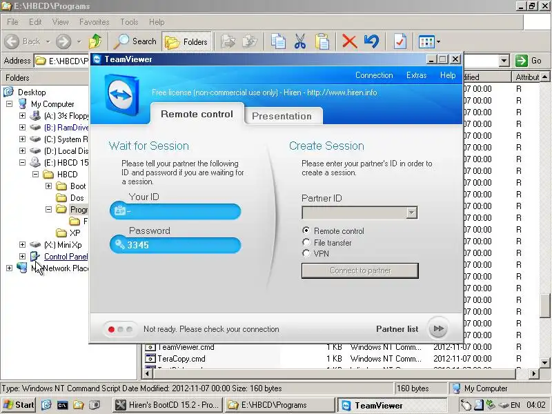
Task: Click the Forward arrow in Explorer toolbar
Action: click(63, 41)
